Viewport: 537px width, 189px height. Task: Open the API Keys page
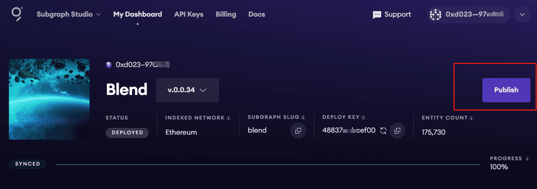tap(188, 14)
